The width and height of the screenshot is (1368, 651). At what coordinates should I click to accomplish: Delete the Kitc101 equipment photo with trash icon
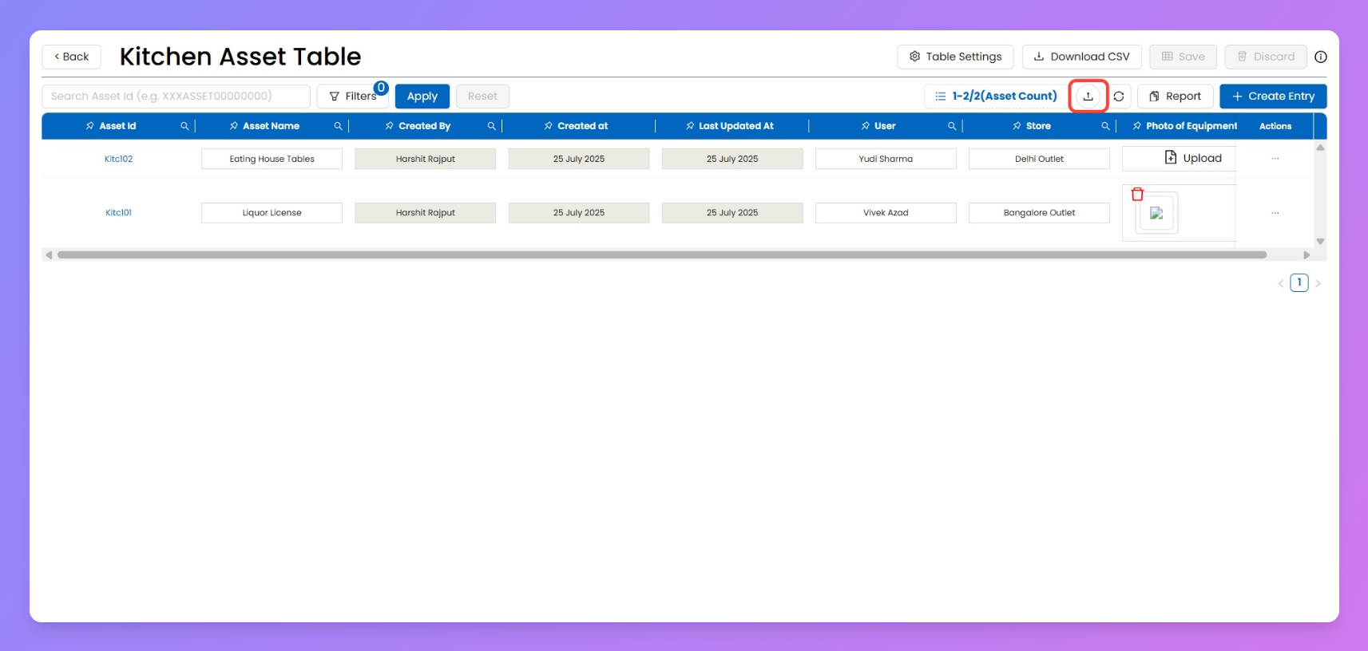click(x=1137, y=194)
